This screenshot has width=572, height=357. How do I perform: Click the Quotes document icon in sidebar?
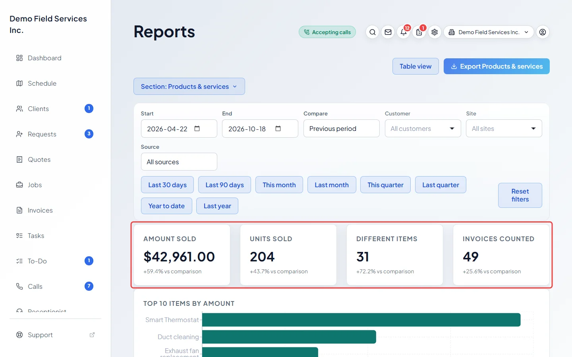(19, 159)
